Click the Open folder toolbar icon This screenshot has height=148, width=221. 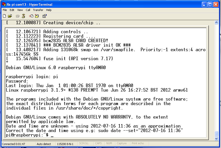pyautogui.click(x=10, y=16)
